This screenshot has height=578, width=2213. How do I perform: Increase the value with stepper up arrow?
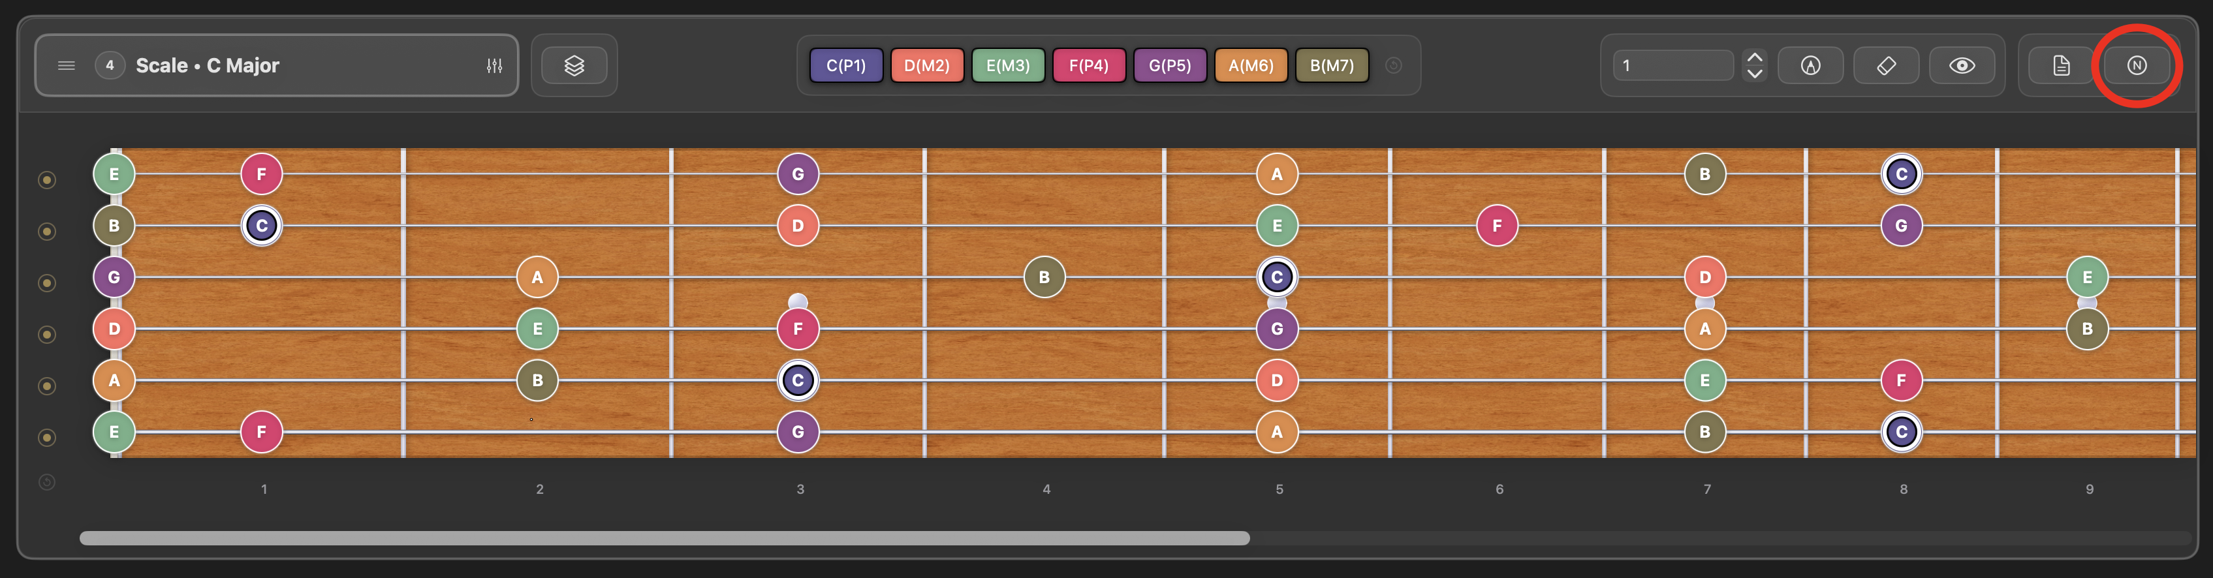point(1755,57)
